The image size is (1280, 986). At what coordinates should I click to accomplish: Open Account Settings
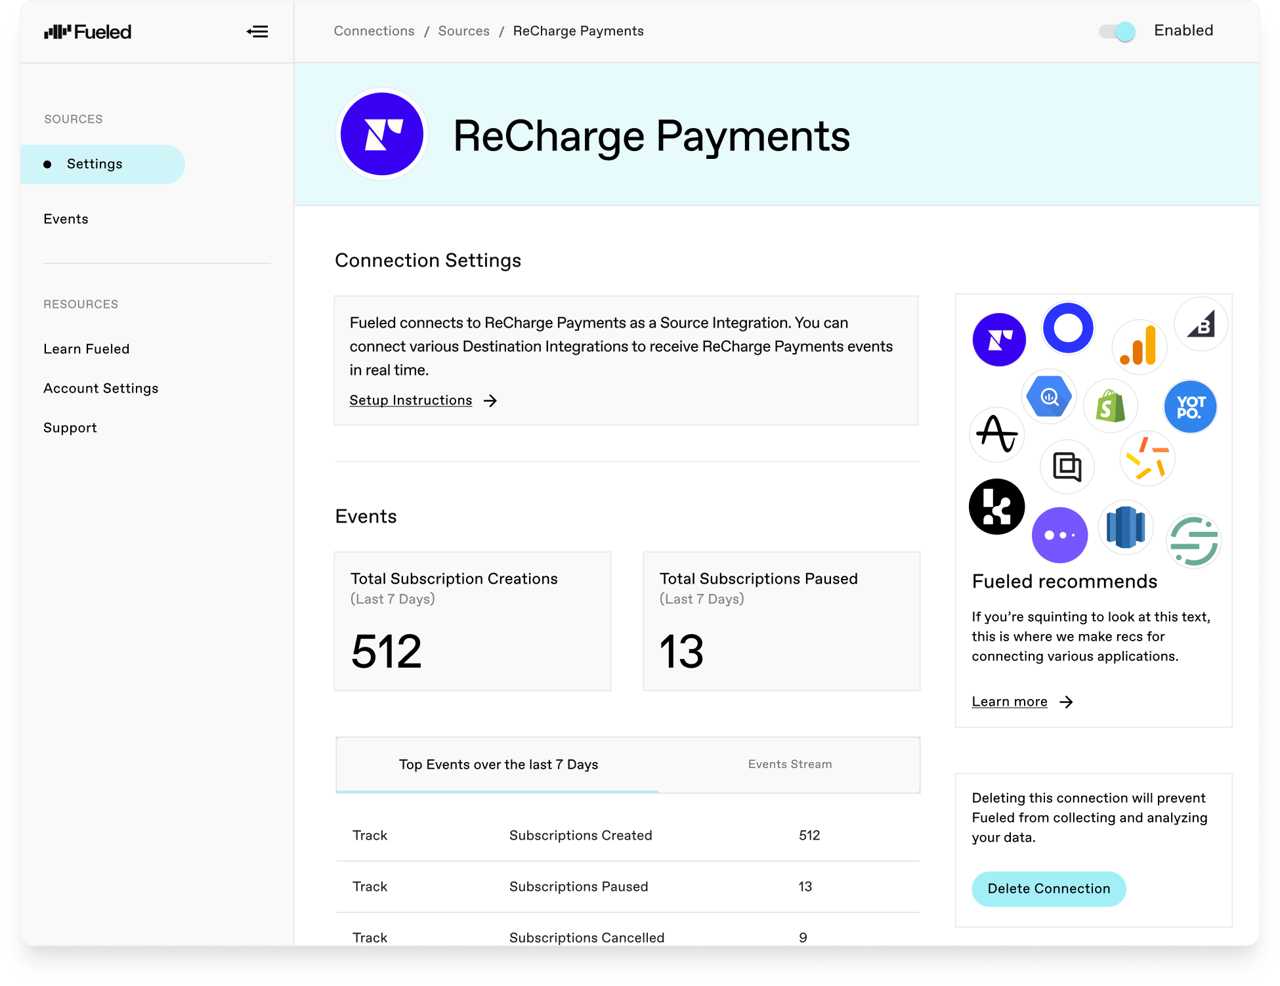click(101, 389)
